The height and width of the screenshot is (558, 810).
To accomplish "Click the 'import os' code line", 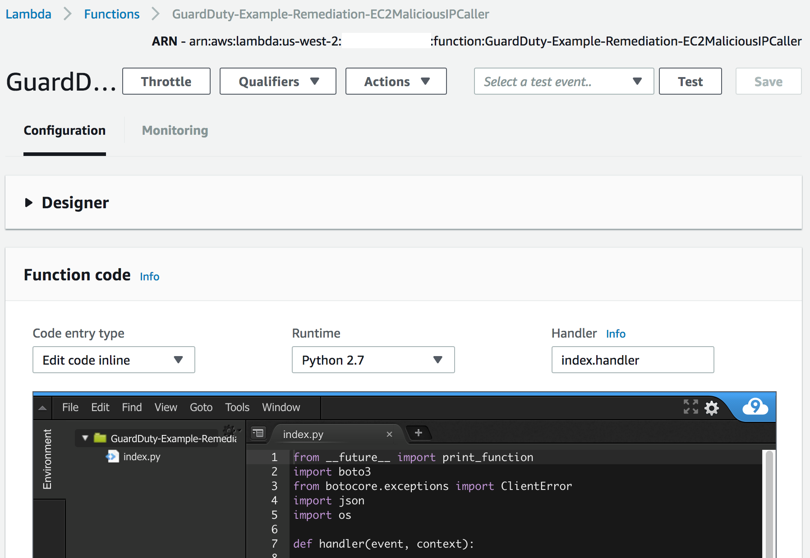I will click(322, 515).
